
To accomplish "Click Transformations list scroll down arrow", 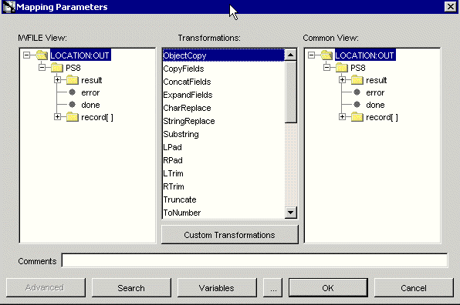I will [290, 213].
